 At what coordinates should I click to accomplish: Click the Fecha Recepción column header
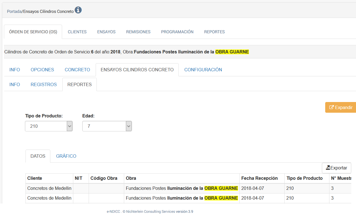259,178
